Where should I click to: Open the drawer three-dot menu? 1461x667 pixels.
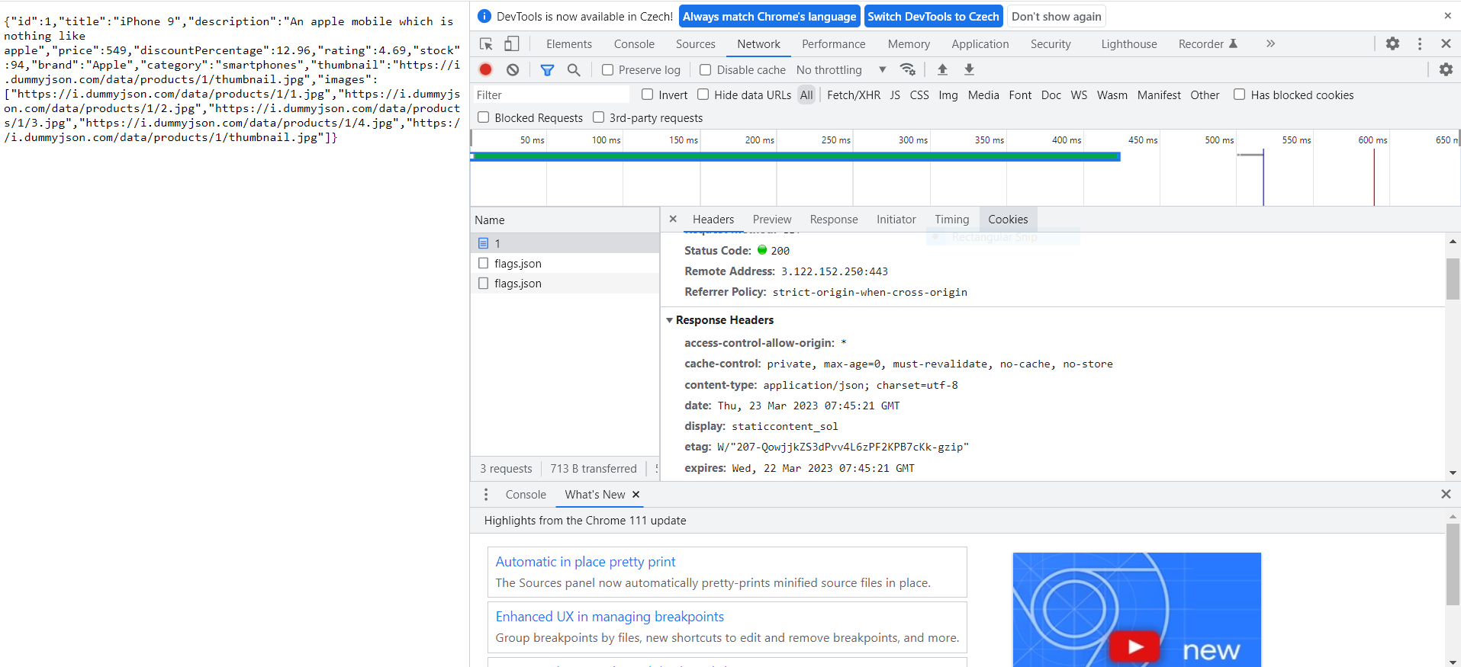pos(486,494)
